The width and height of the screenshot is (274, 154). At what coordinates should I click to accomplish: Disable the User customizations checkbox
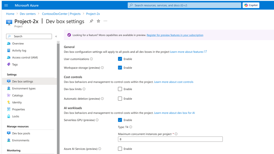120,59
